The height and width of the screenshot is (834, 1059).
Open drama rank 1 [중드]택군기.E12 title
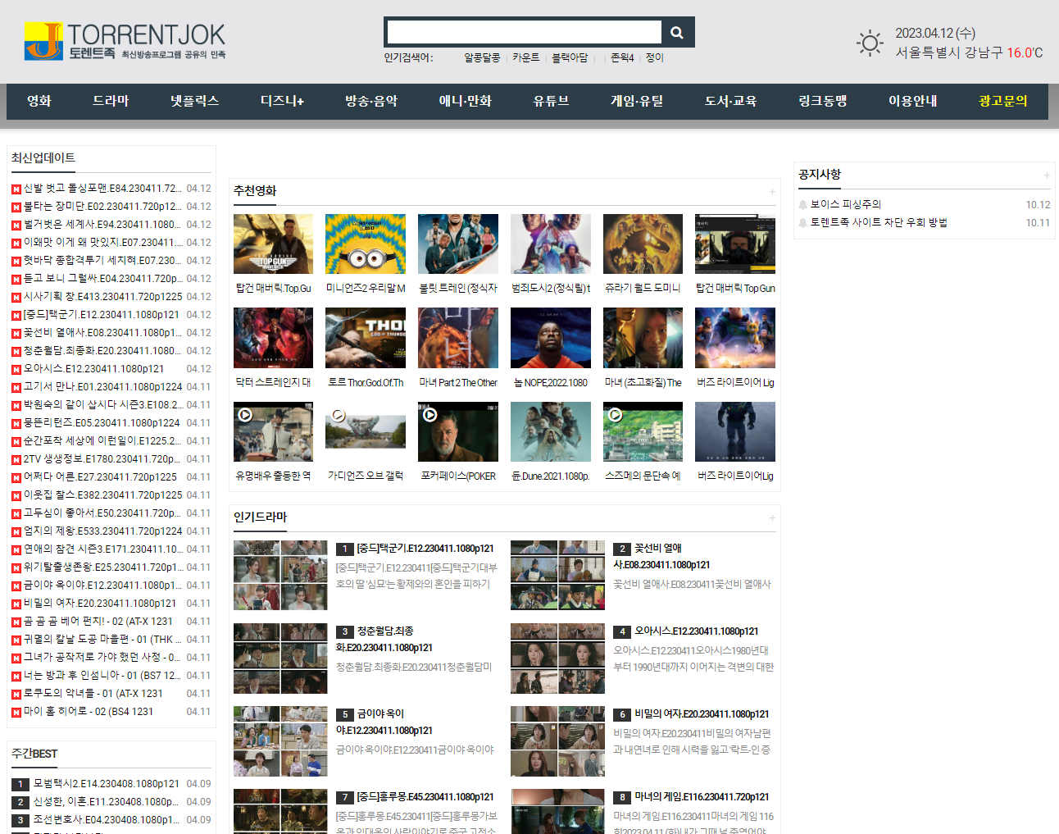coord(425,549)
